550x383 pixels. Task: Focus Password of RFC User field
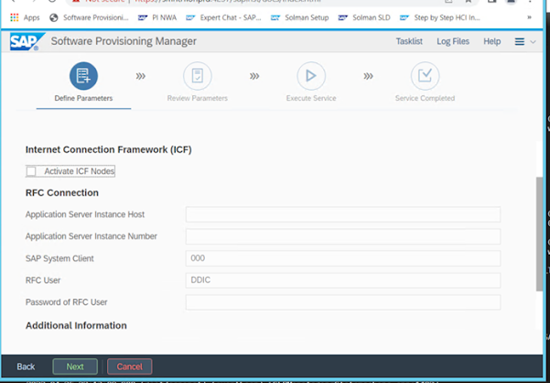(x=342, y=302)
